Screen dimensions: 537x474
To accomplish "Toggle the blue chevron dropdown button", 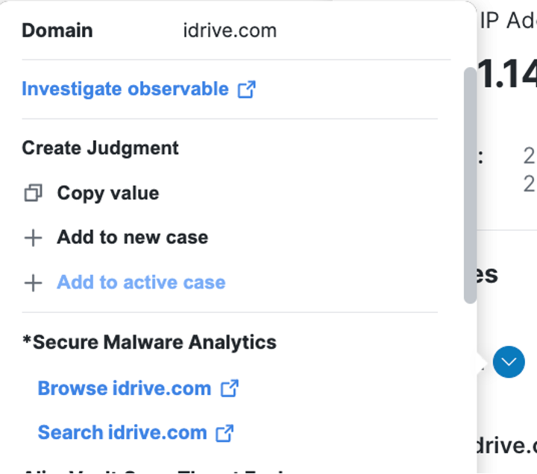I will [x=509, y=362].
